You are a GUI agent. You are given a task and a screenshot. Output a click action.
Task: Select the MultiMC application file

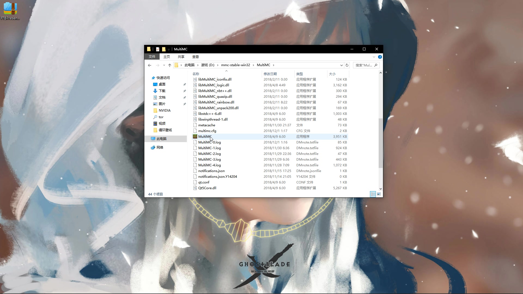205,137
